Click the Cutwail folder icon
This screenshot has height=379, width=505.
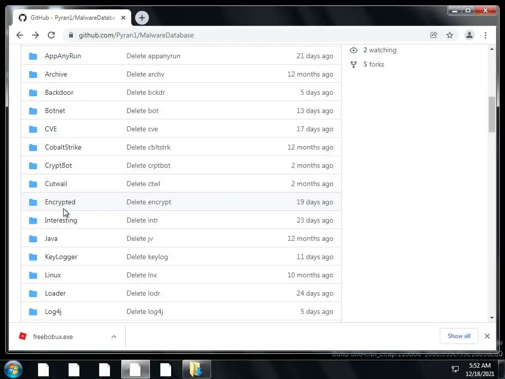[33, 184]
